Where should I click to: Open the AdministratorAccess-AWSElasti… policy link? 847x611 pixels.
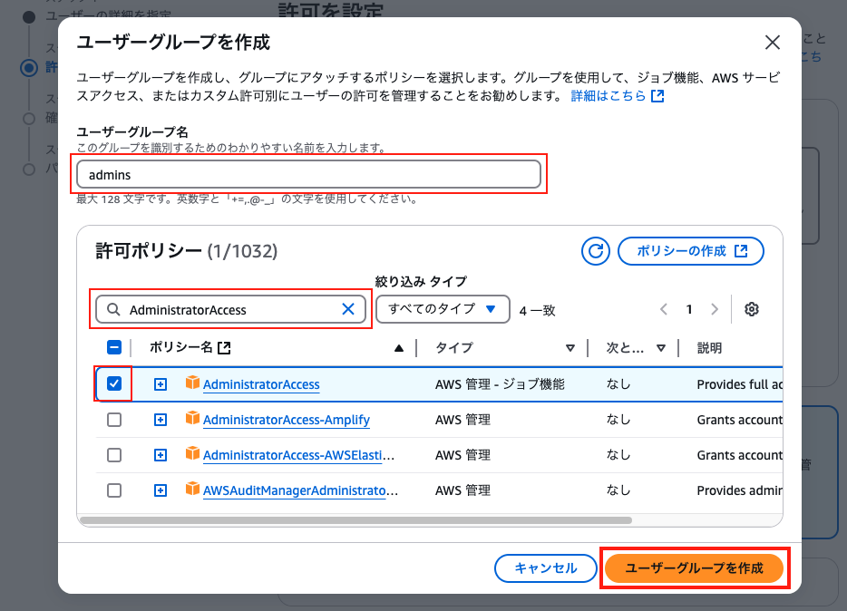(x=298, y=455)
